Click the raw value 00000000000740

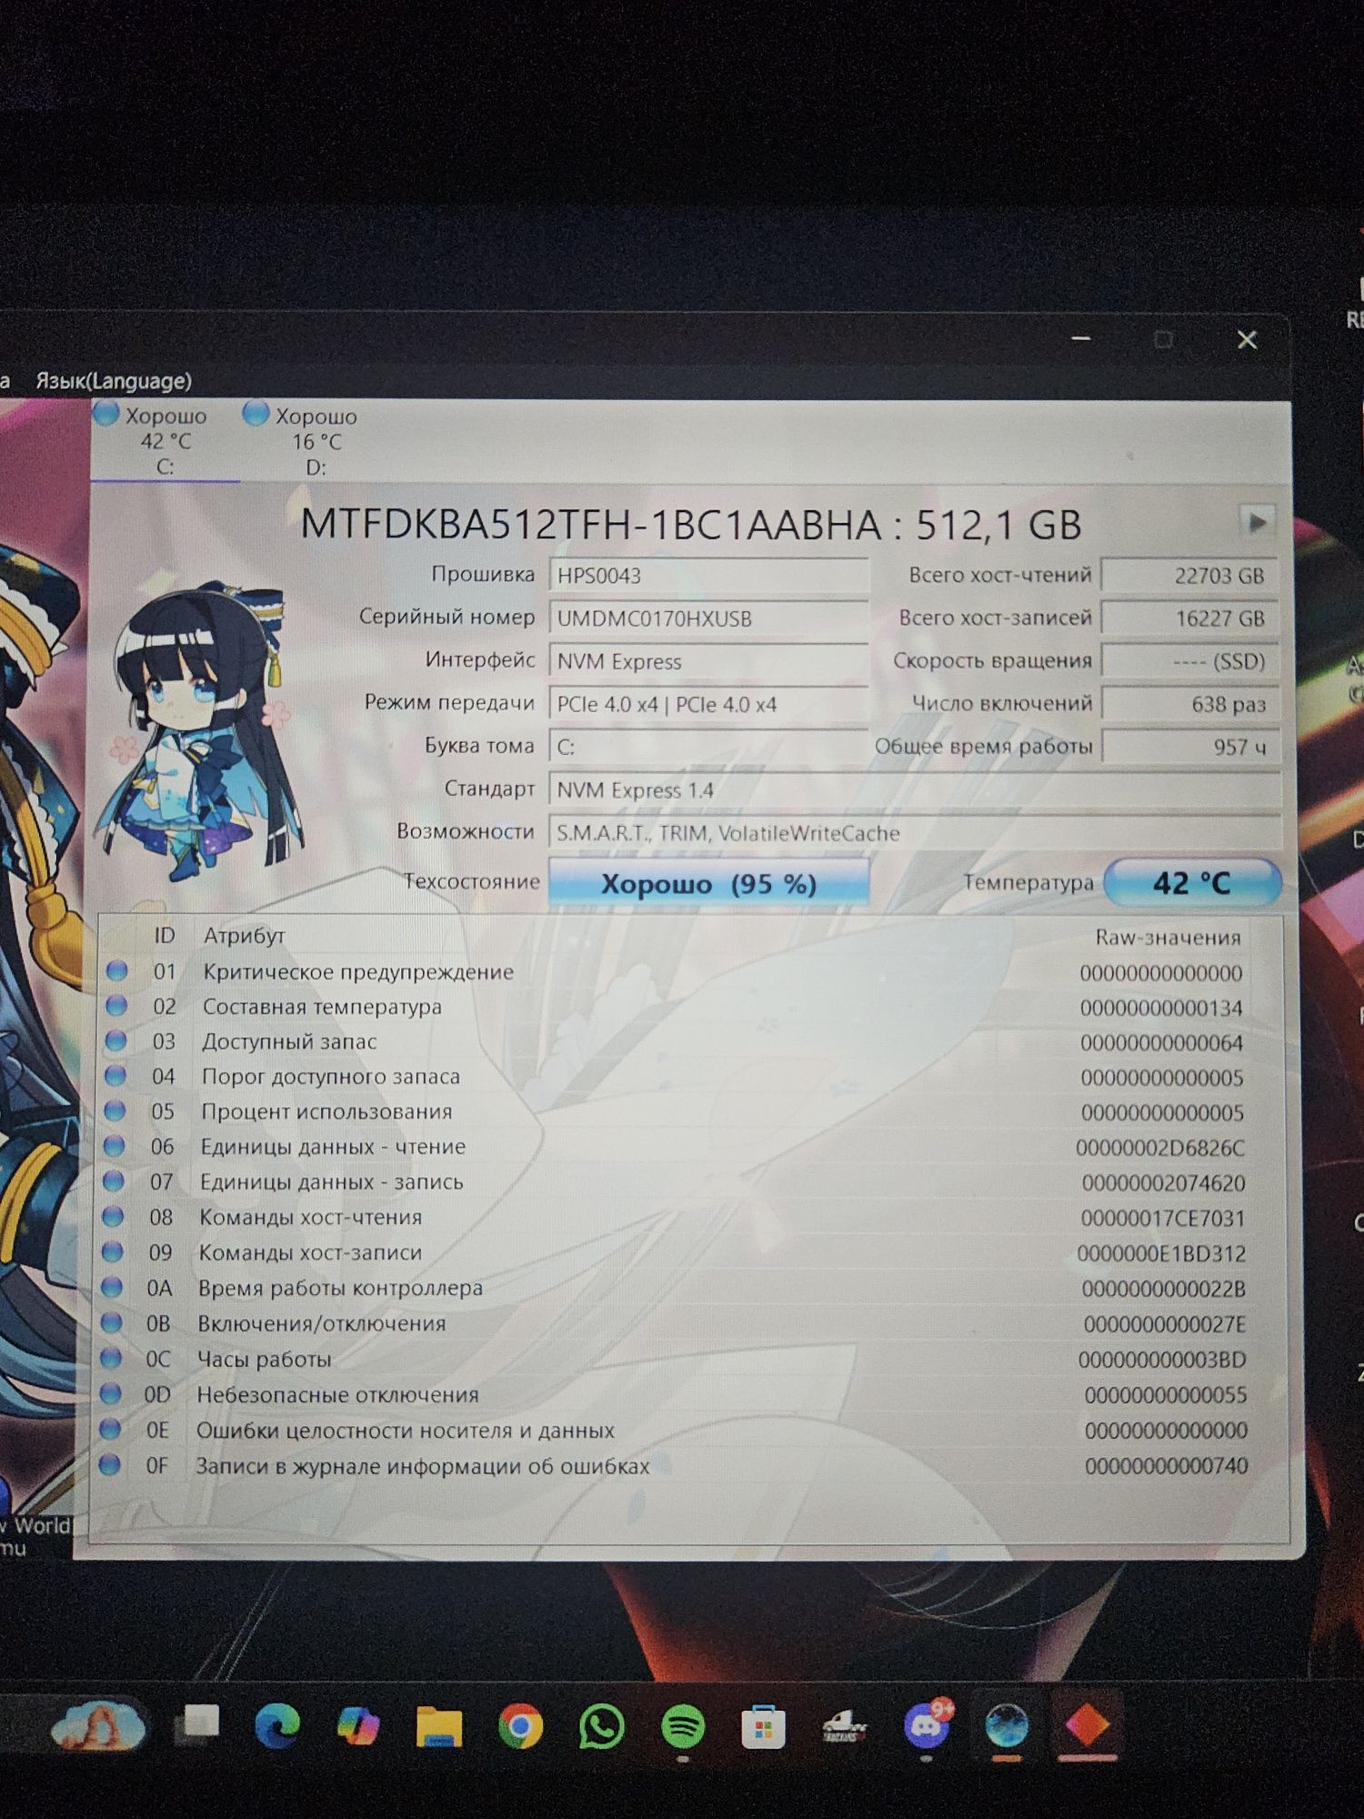(x=1166, y=1466)
